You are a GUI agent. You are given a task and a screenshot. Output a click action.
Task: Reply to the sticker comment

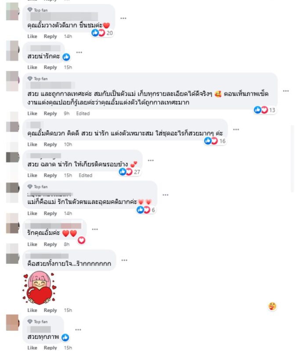[x=50, y=310]
